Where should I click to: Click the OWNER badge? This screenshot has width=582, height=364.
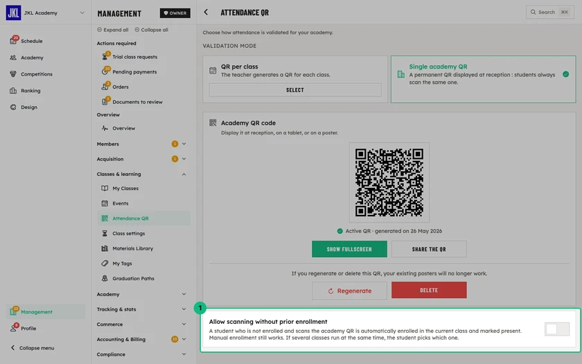point(175,13)
